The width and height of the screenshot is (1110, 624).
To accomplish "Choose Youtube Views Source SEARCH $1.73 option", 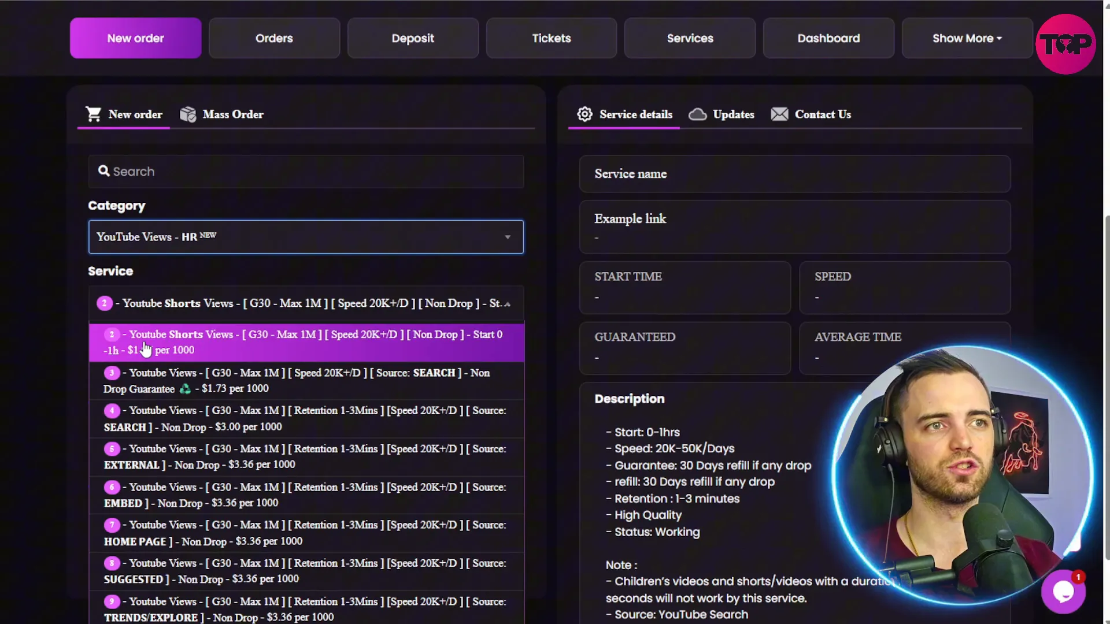I will tap(306, 381).
